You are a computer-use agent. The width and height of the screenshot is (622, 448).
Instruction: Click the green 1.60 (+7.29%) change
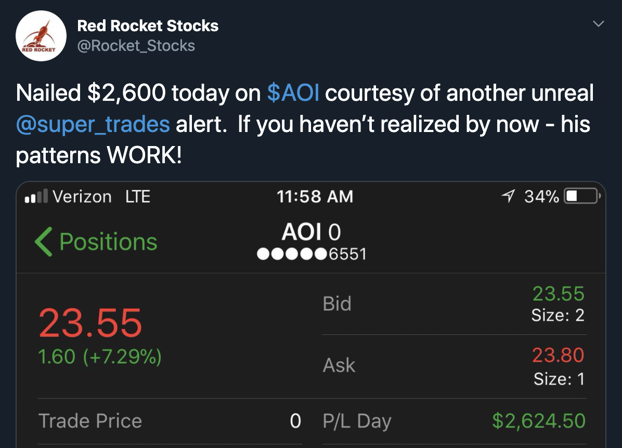(100, 357)
